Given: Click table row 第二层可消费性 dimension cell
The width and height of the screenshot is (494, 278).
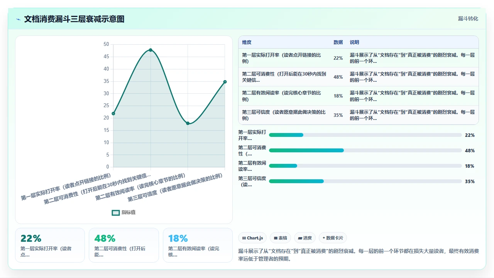Looking at the screenshot, I should [x=284, y=77].
